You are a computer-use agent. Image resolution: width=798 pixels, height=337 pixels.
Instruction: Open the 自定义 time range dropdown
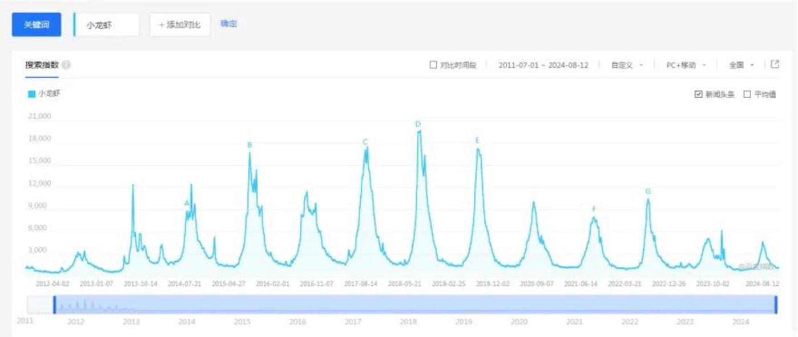(x=627, y=65)
